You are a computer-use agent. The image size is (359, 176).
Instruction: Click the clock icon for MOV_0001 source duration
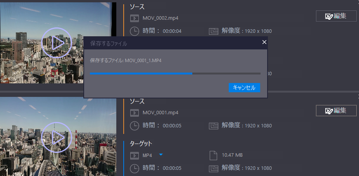[x=134, y=125]
